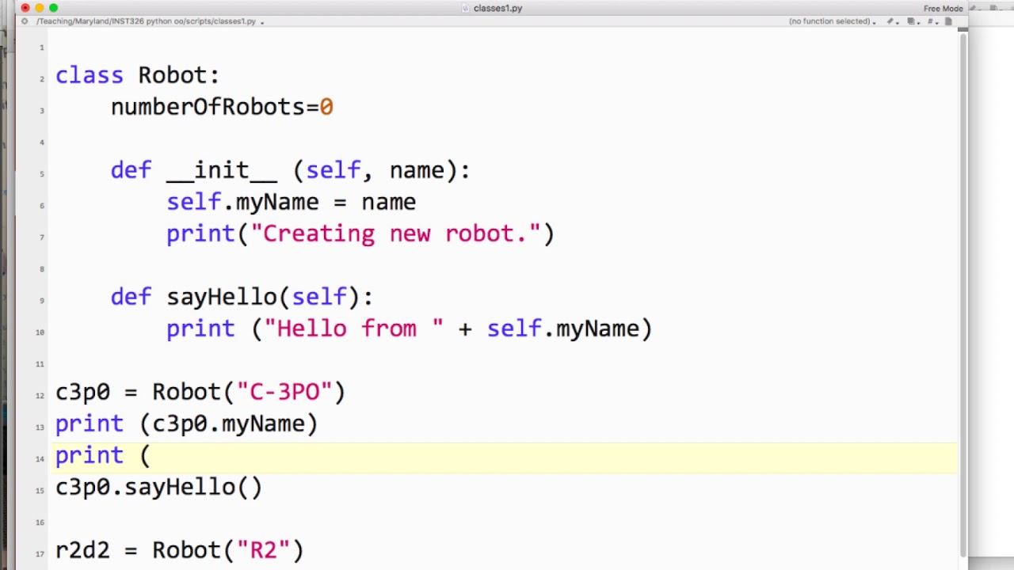Click the 'def __init__ (self, name):' line
Viewport: 1014px width, 570px height.
click(x=290, y=170)
